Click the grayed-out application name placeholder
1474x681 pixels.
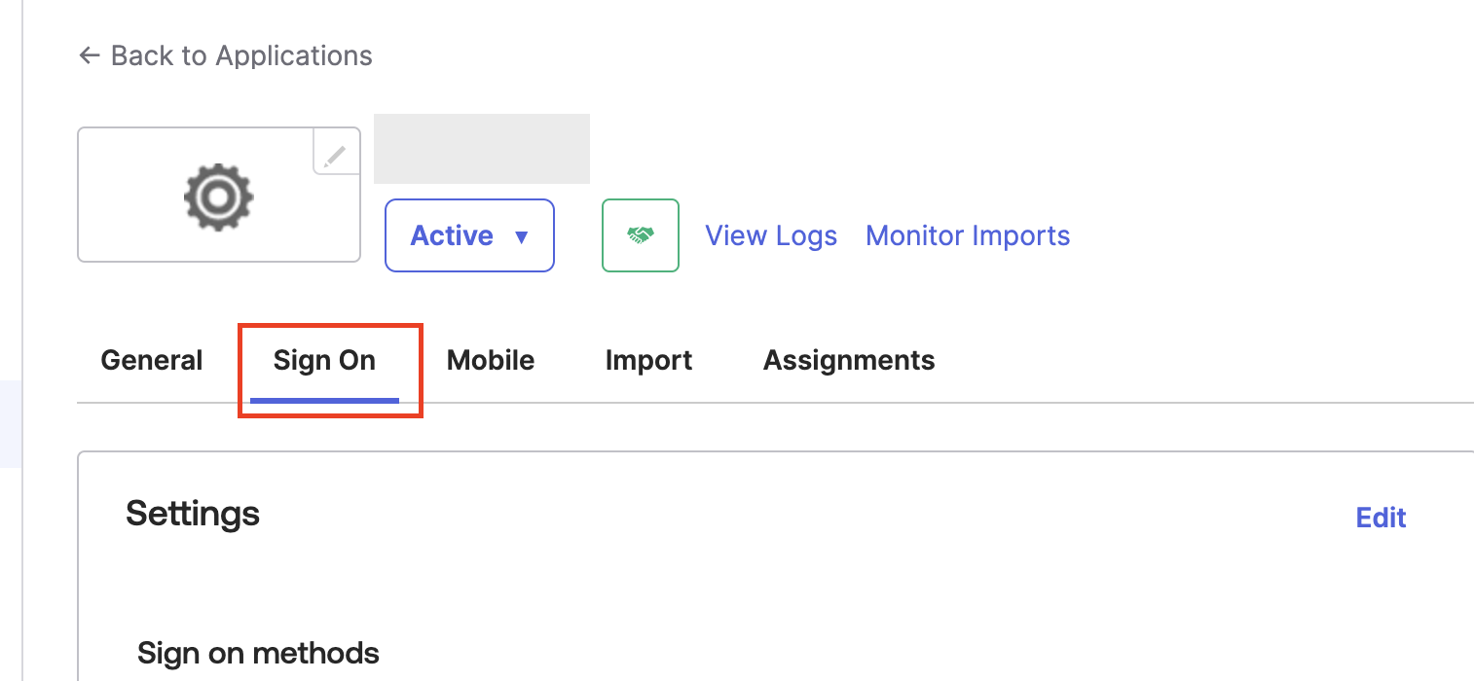coord(482,149)
